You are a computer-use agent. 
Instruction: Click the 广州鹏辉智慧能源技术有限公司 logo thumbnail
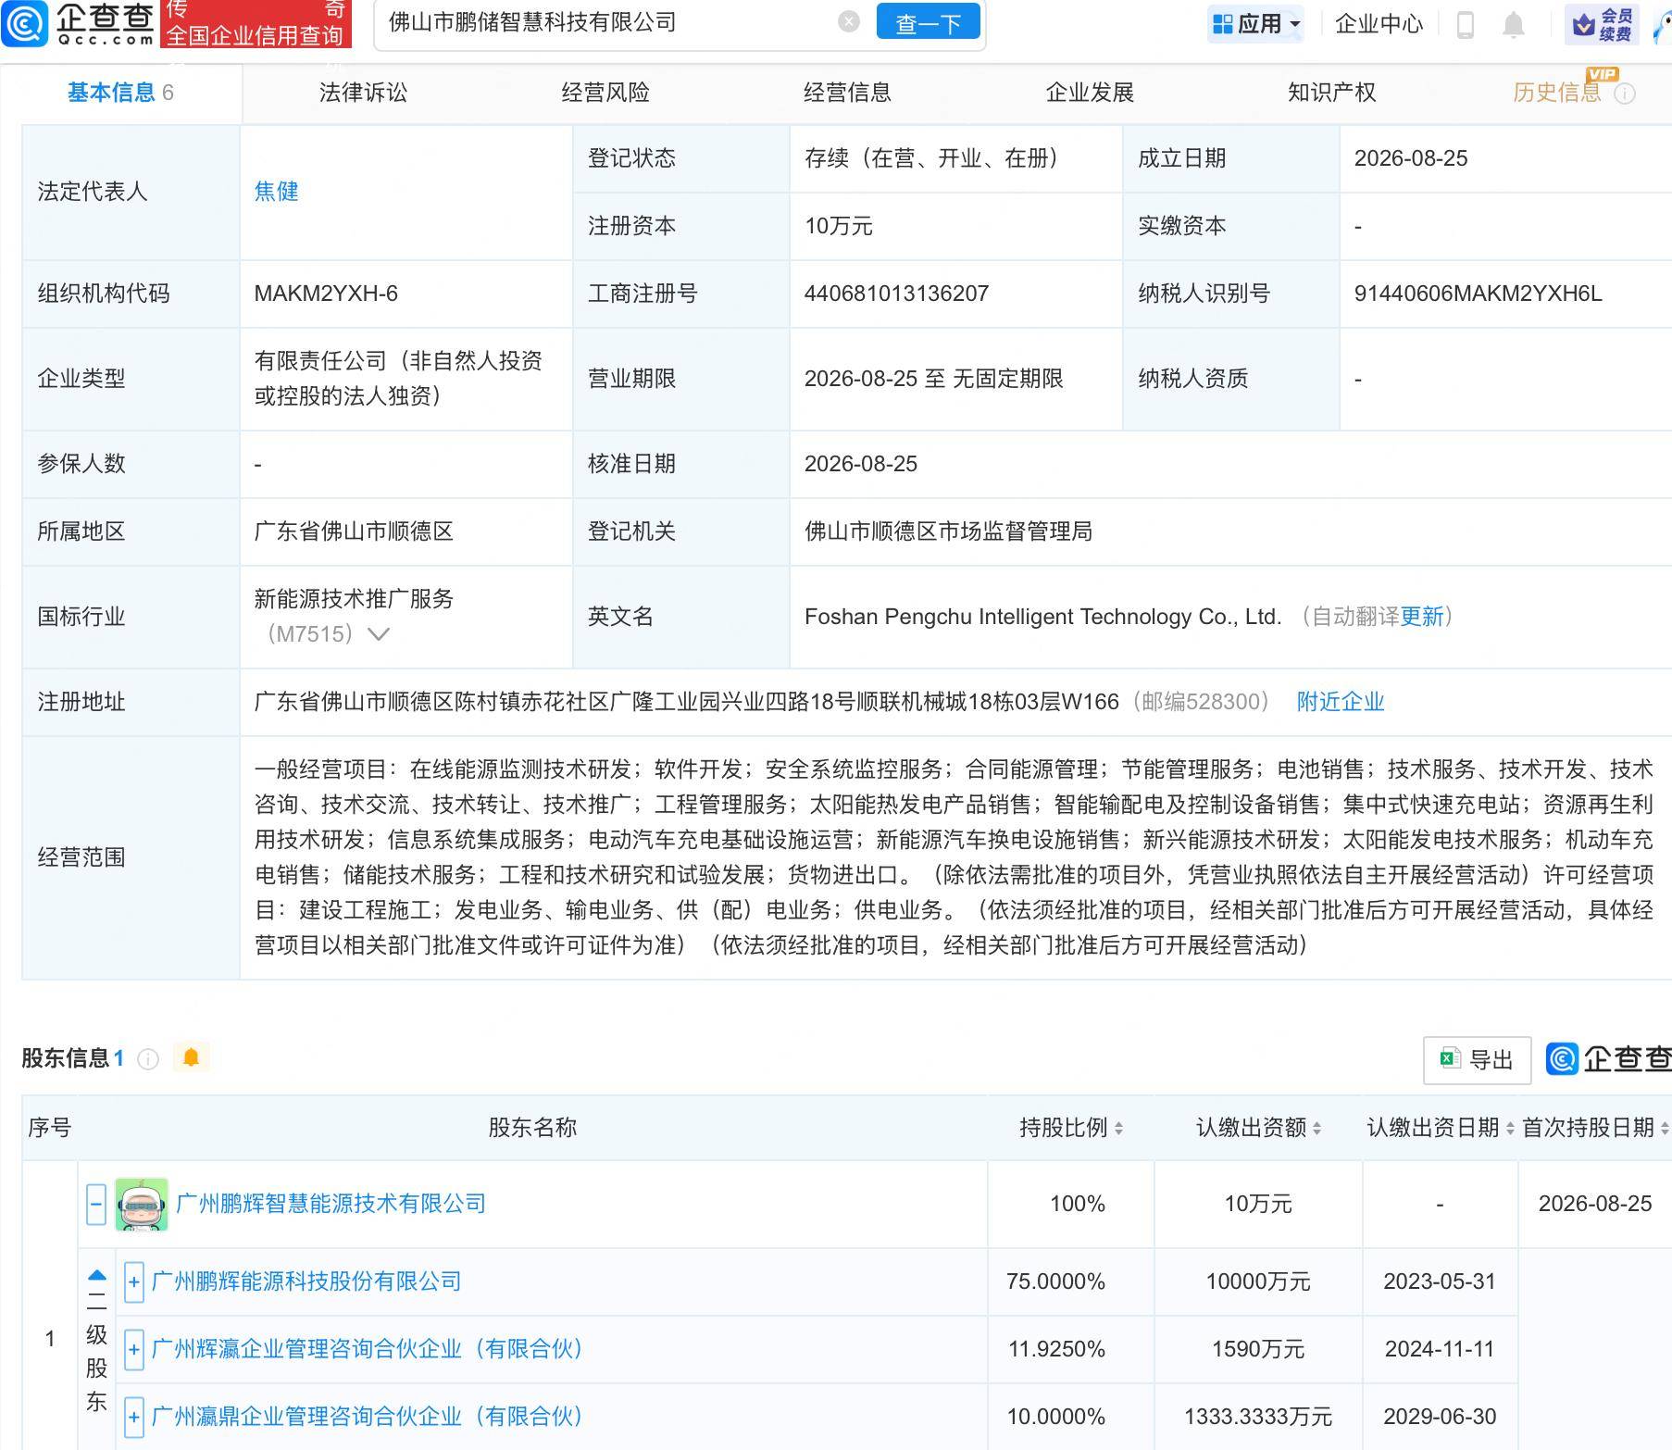(142, 1204)
